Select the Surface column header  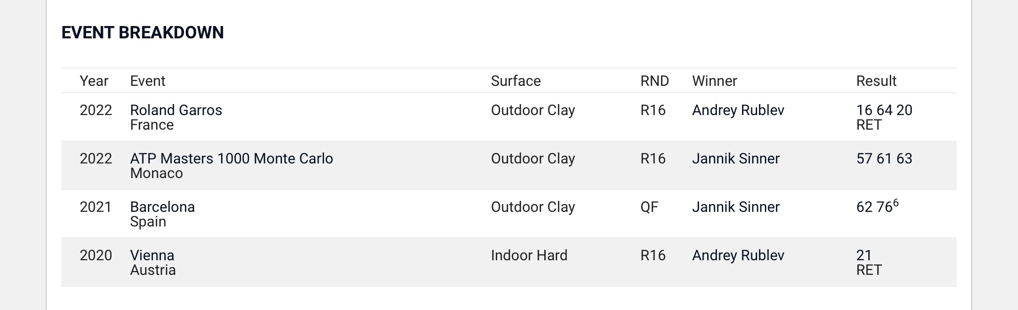tap(515, 81)
